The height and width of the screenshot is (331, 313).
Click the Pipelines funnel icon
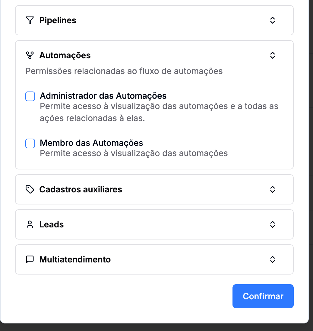pos(30,21)
